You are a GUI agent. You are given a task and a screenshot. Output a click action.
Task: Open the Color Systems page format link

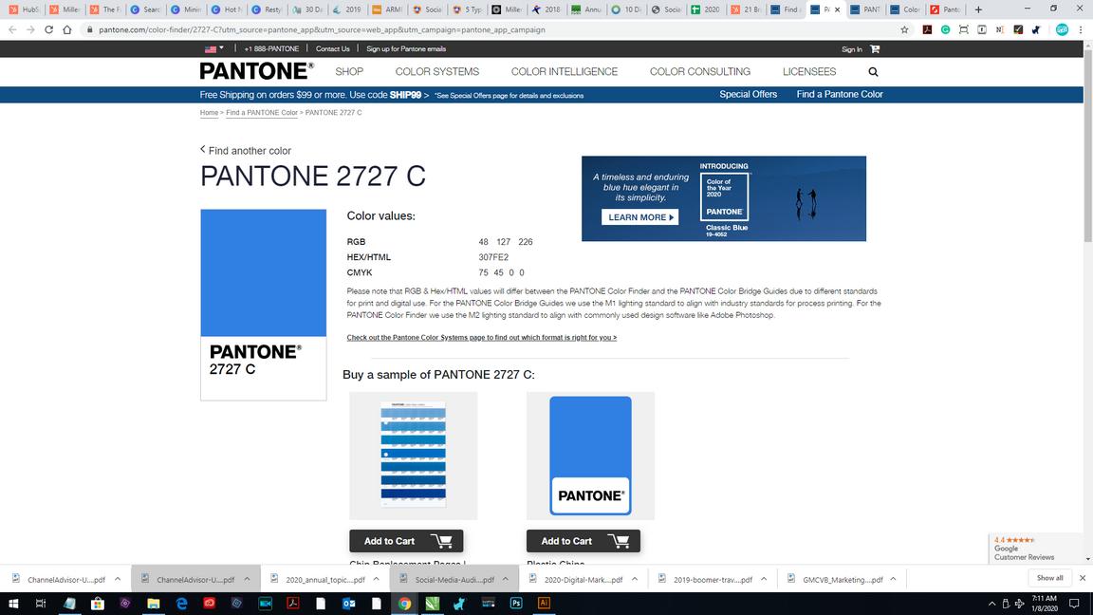click(482, 338)
